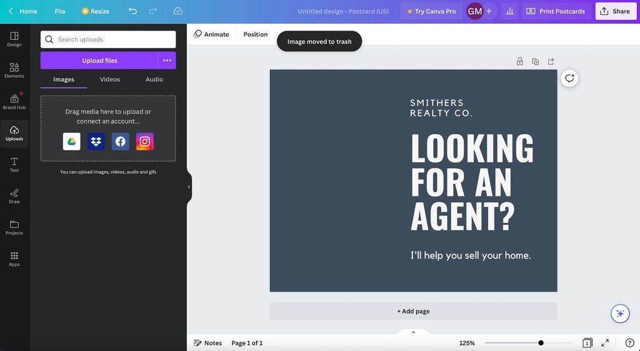Select the SMITHERS REALTY CO. text

(x=441, y=108)
